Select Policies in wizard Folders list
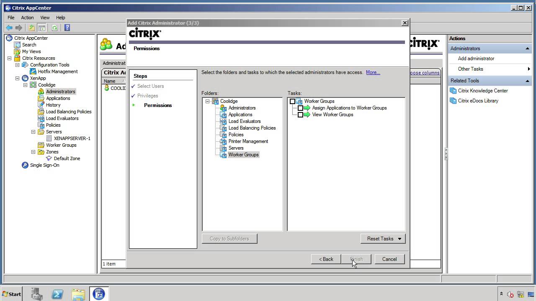 point(236,135)
